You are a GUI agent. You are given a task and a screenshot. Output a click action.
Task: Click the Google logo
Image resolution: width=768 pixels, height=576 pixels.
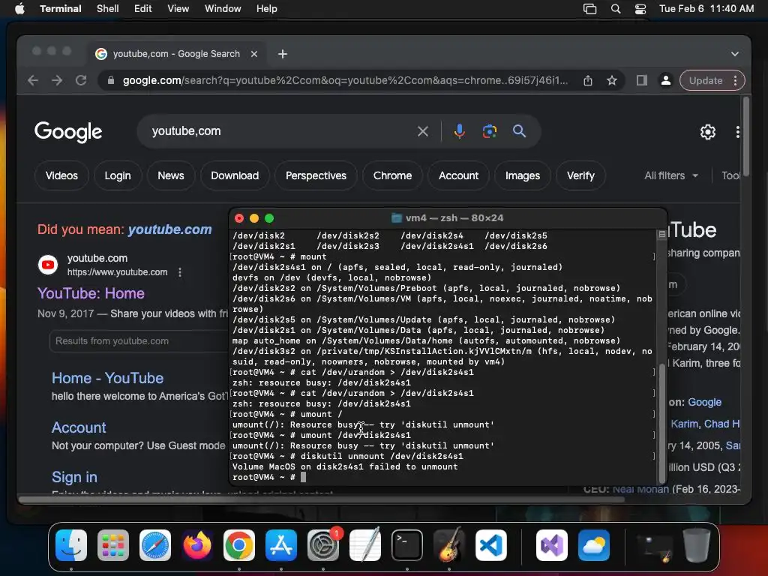[68, 131]
